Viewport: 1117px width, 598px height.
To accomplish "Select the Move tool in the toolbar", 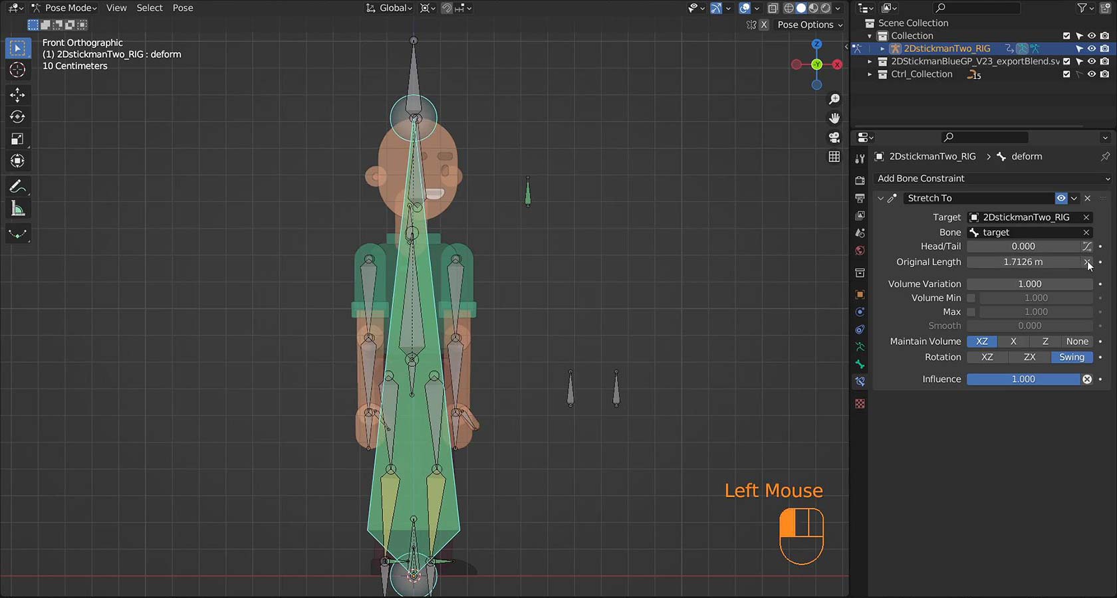I will pyautogui.click(x=17, y=94).
